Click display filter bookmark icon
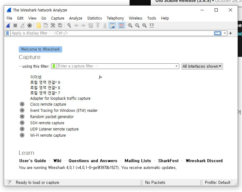This screenshot has width=242, height=192. click(x=7, y=33)
